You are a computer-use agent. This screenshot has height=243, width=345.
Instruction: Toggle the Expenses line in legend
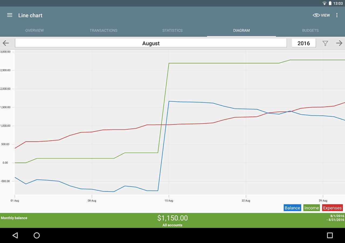coord(332,208)
